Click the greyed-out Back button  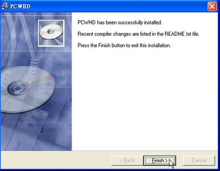[127, 160]
